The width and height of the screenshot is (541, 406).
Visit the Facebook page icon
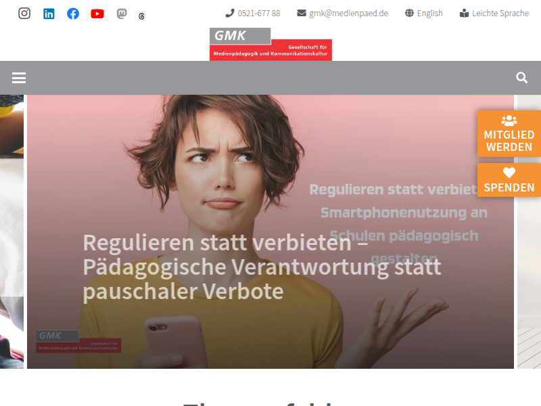(x=73, y=14)
